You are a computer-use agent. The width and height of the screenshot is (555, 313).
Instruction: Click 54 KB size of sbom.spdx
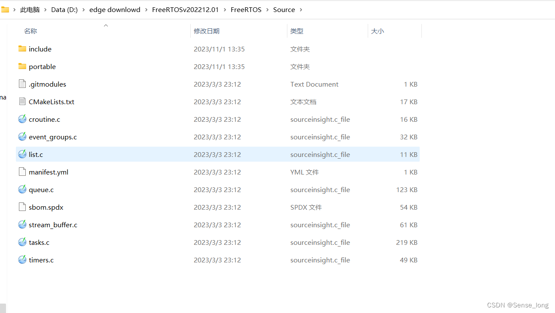pos(409,207)
